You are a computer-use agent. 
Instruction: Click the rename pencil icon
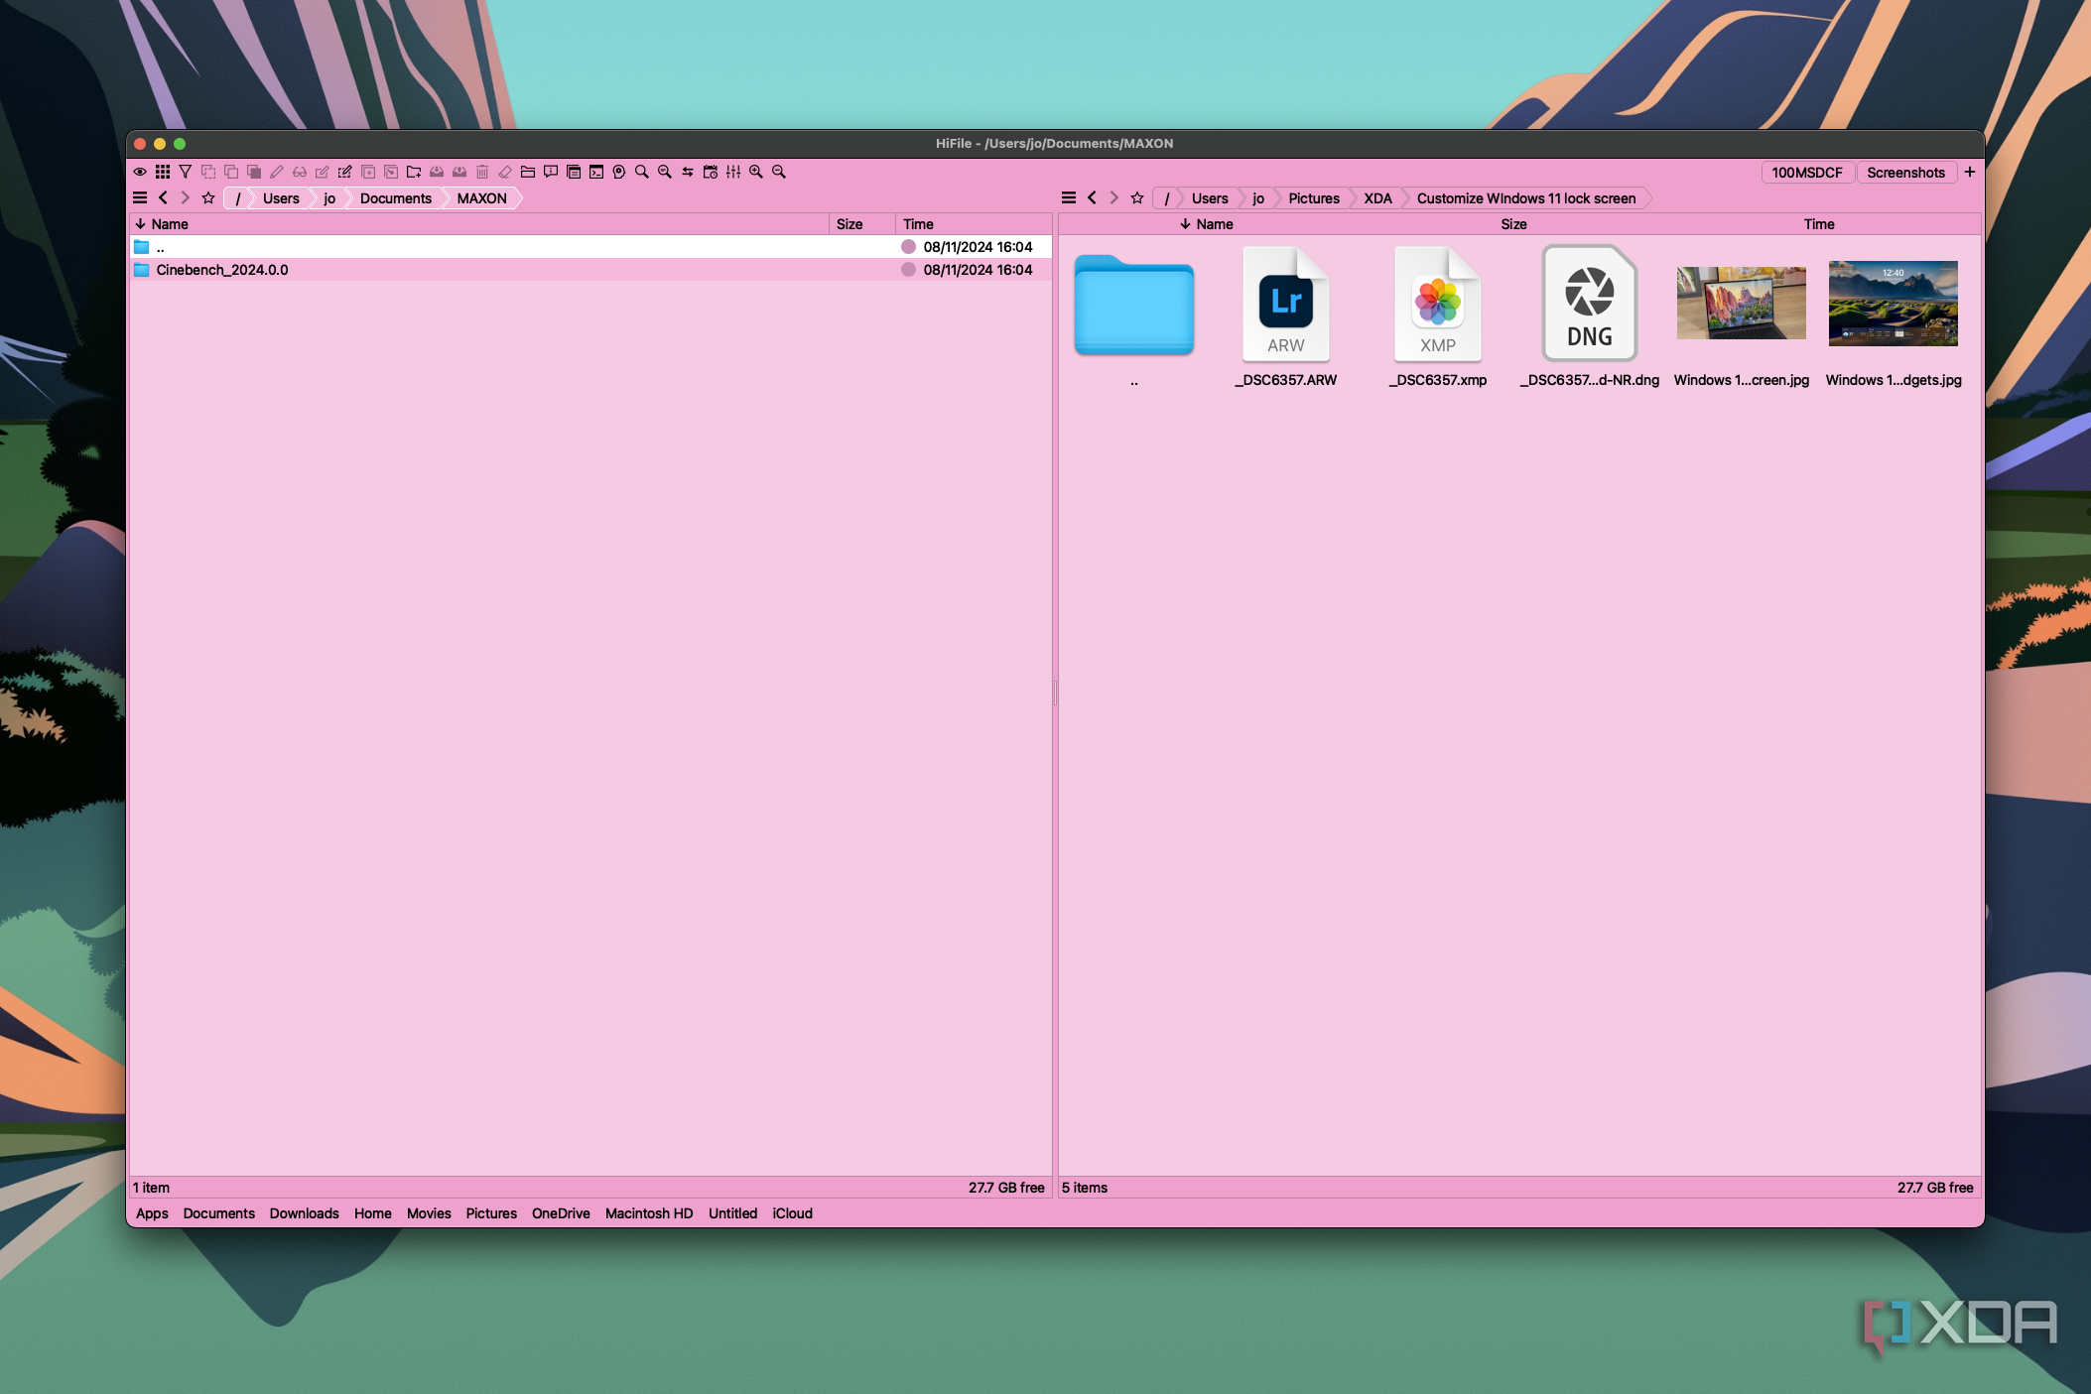click(277, 171)
